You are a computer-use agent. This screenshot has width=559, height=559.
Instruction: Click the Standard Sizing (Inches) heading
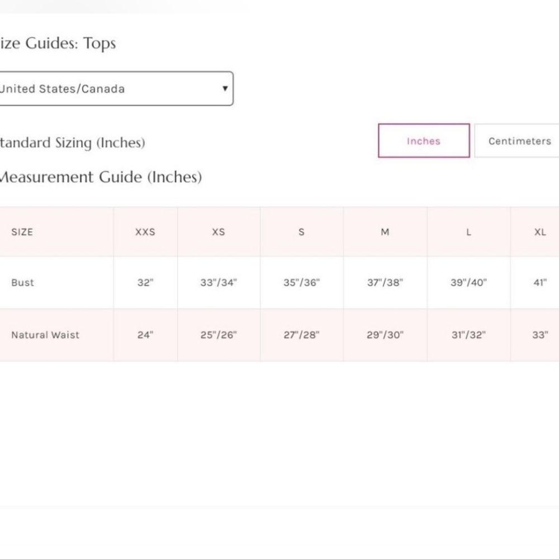coord(72,143)
